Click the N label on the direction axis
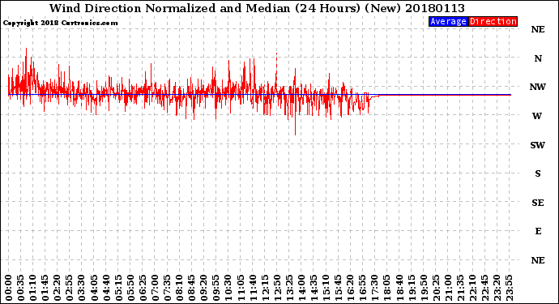This screenshot has height=304, width=559. click(x=538, y=58)
